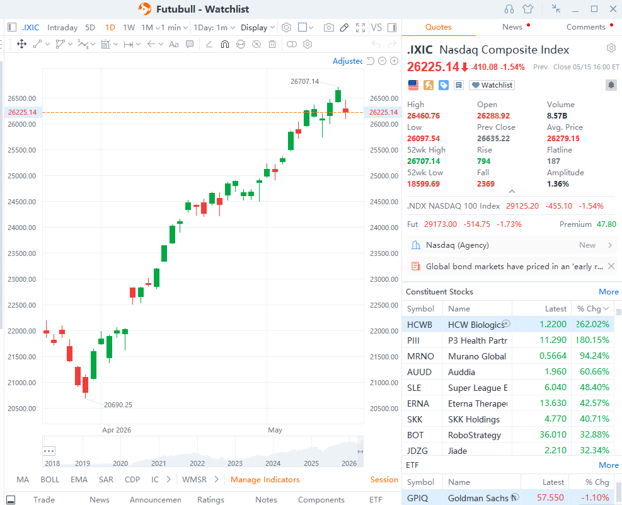The image size is (622, 505).
Task: Open the note bookmark icon beside Watchlist
Action: (459, 85)
